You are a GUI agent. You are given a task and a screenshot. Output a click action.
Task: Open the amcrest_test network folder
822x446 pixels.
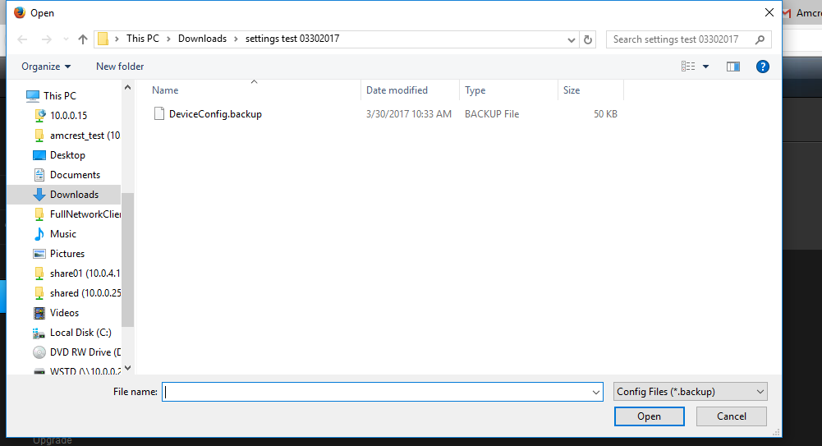pos(85,136)
